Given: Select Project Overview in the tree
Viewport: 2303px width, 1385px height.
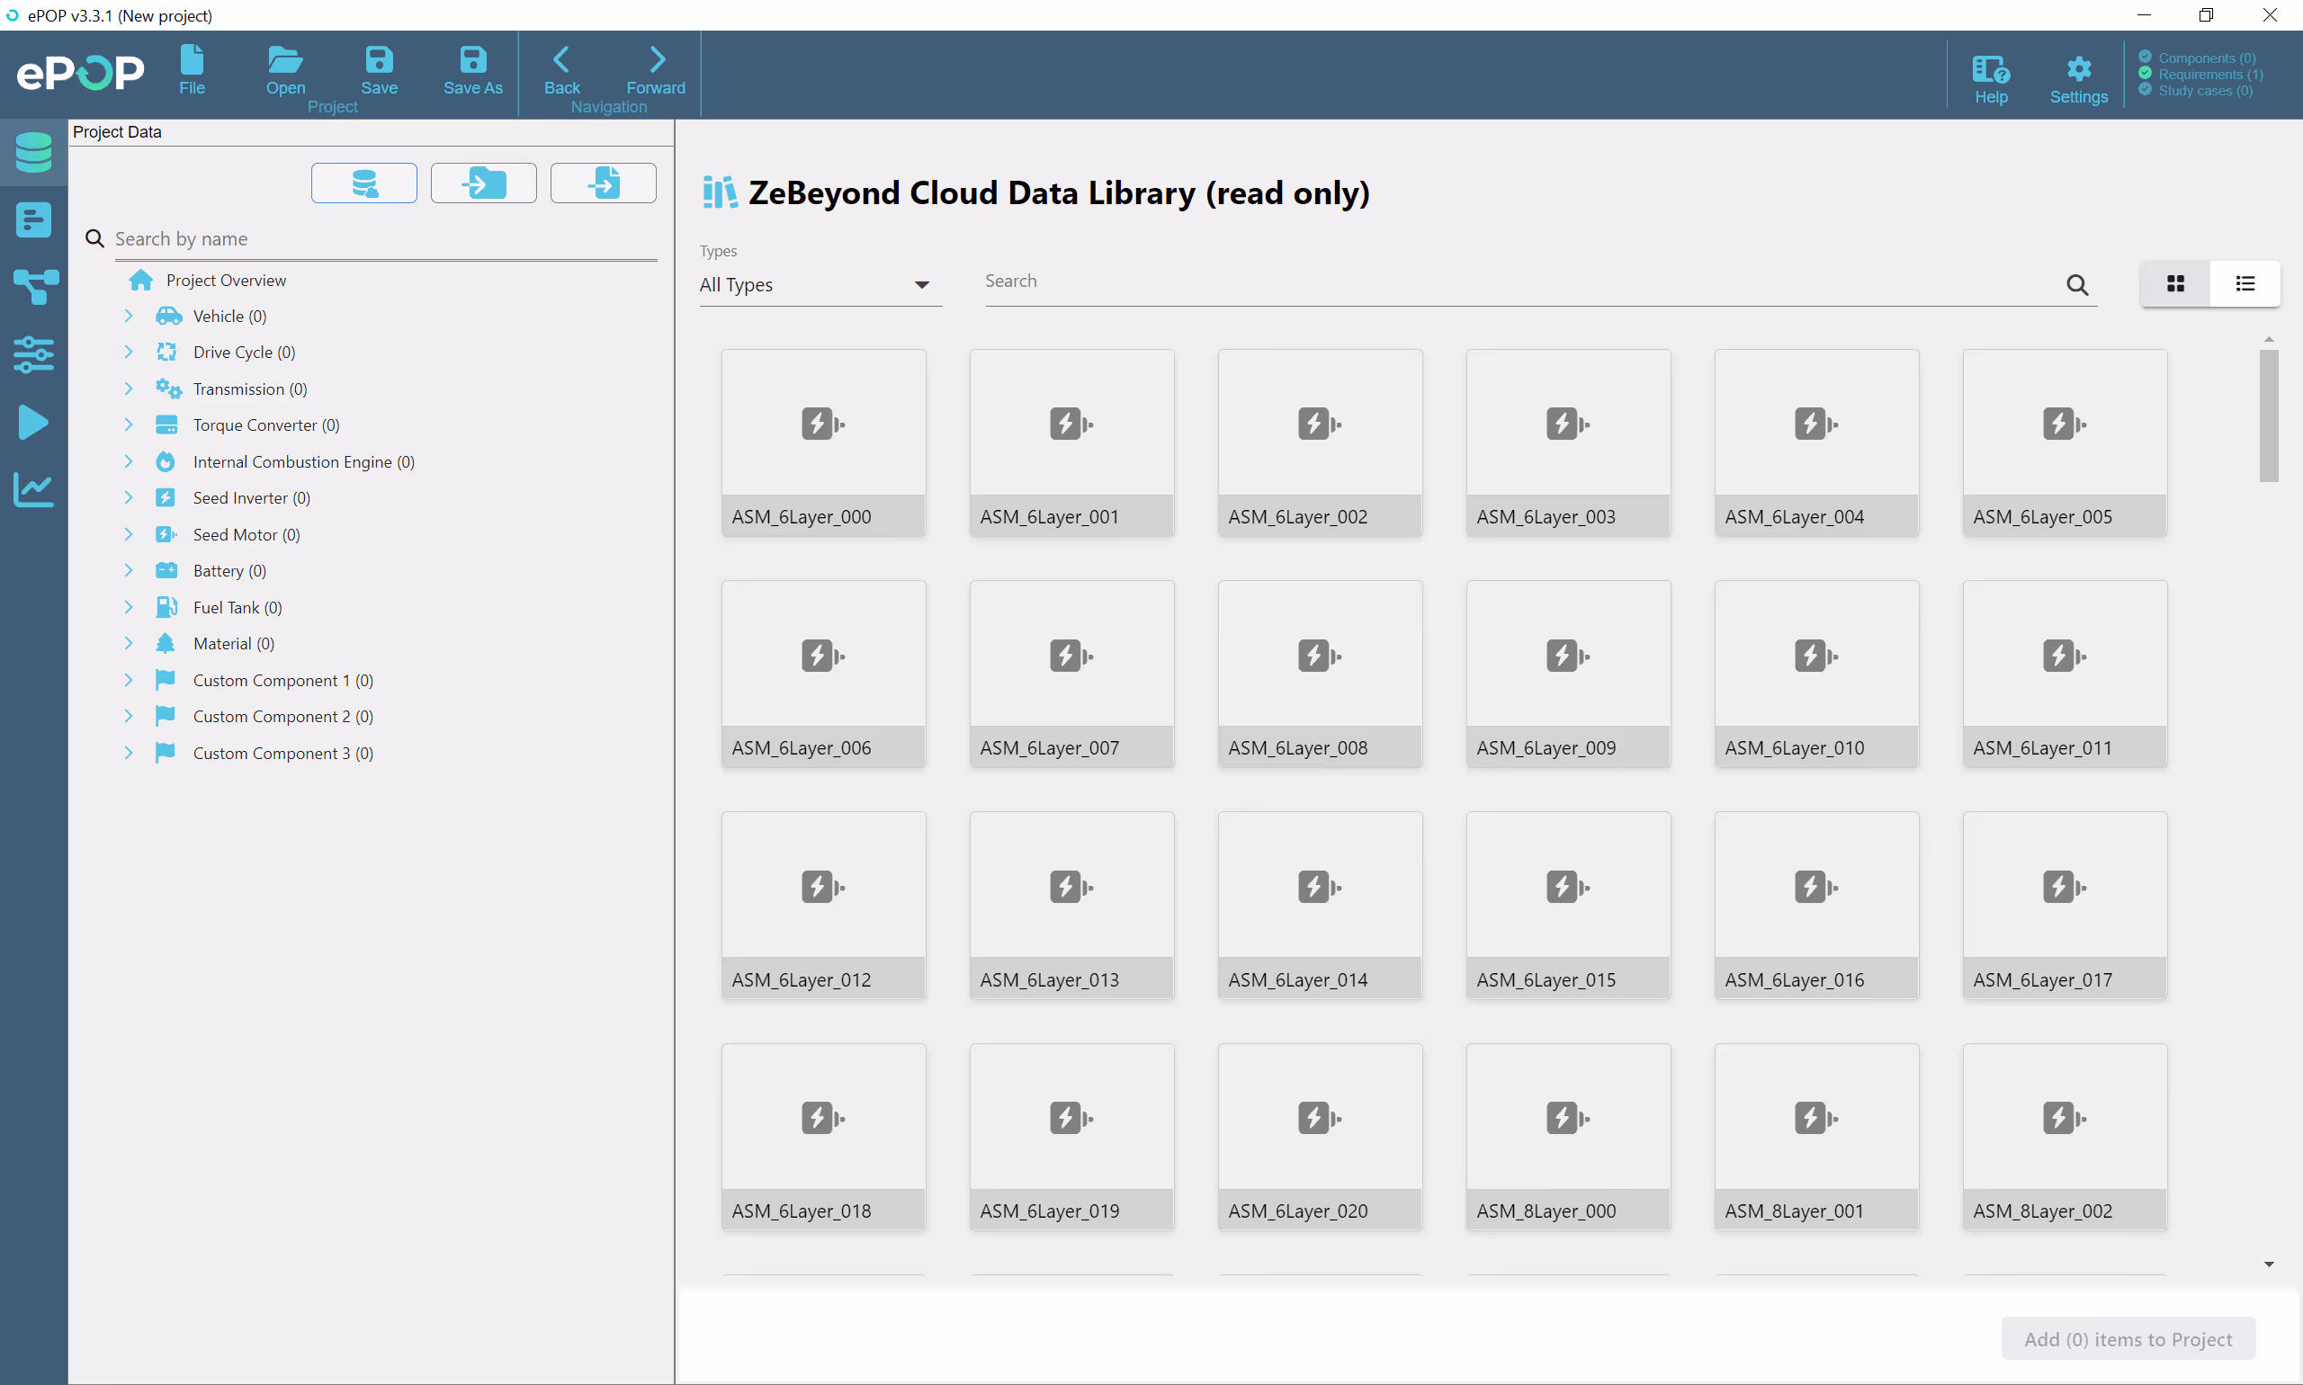Looking at the screenshot, I should coord(225,280).
